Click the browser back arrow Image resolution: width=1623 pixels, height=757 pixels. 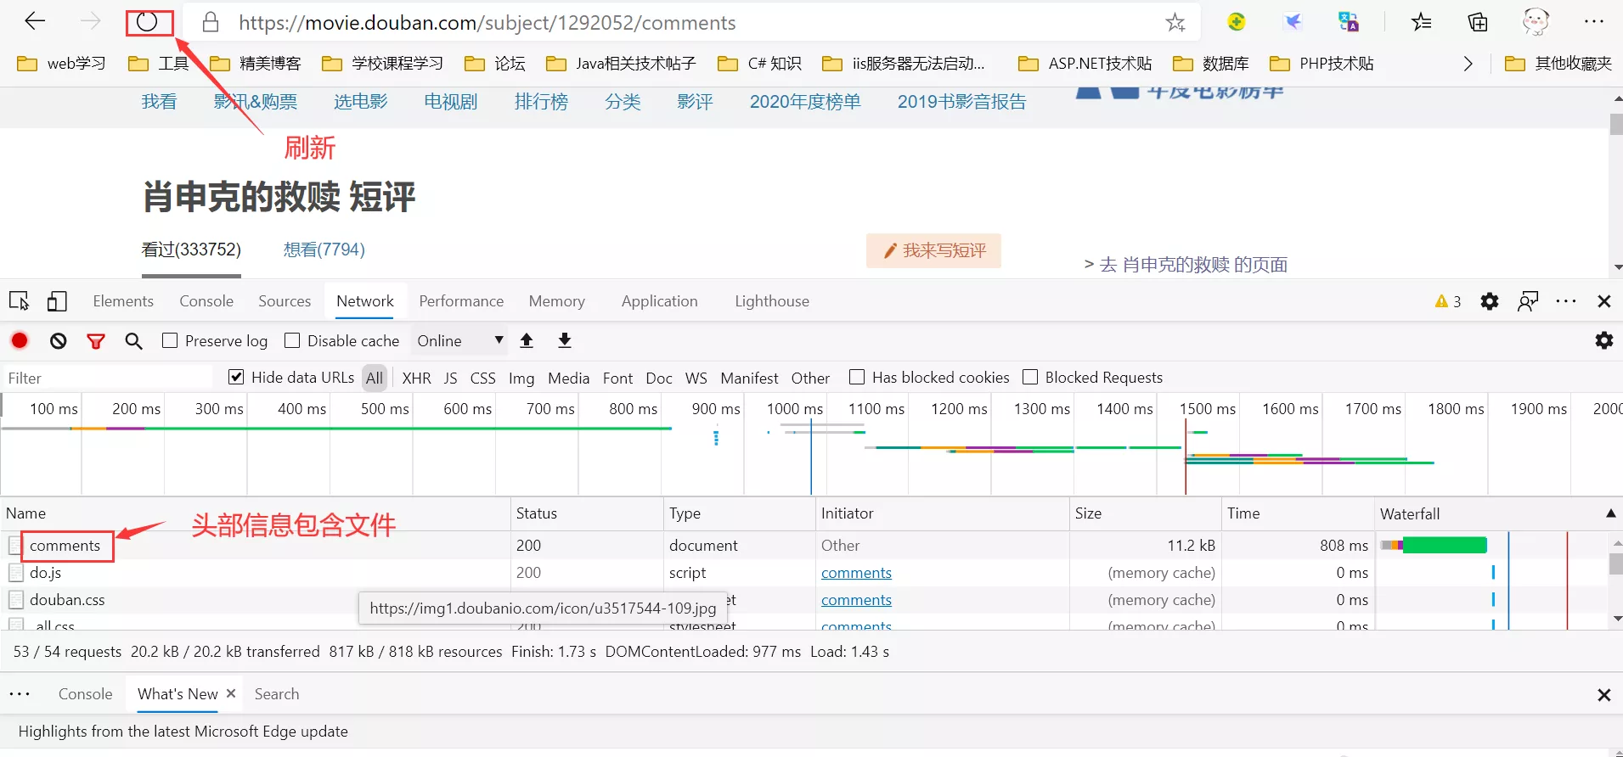click(x=35, y=22)
